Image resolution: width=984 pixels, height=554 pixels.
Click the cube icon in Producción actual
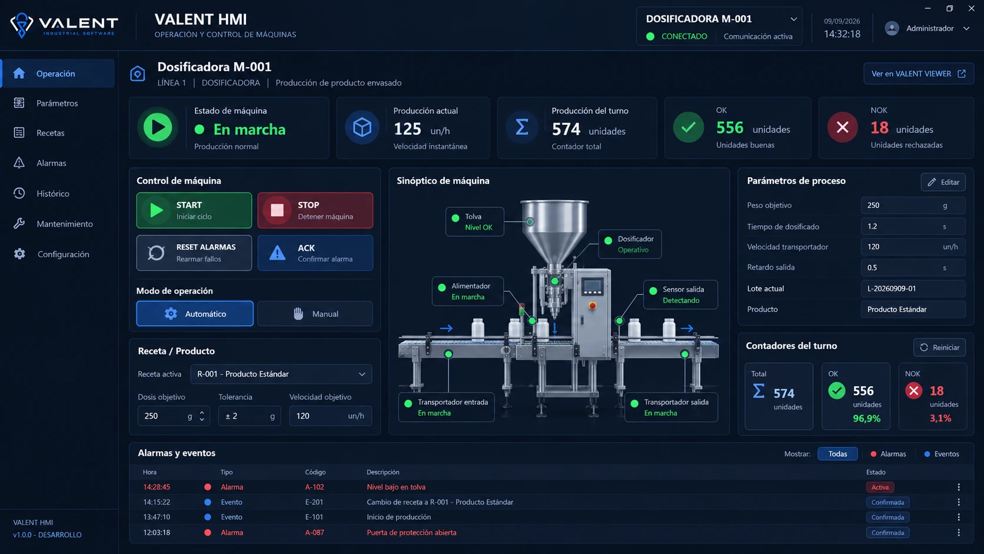click(362, 127)
